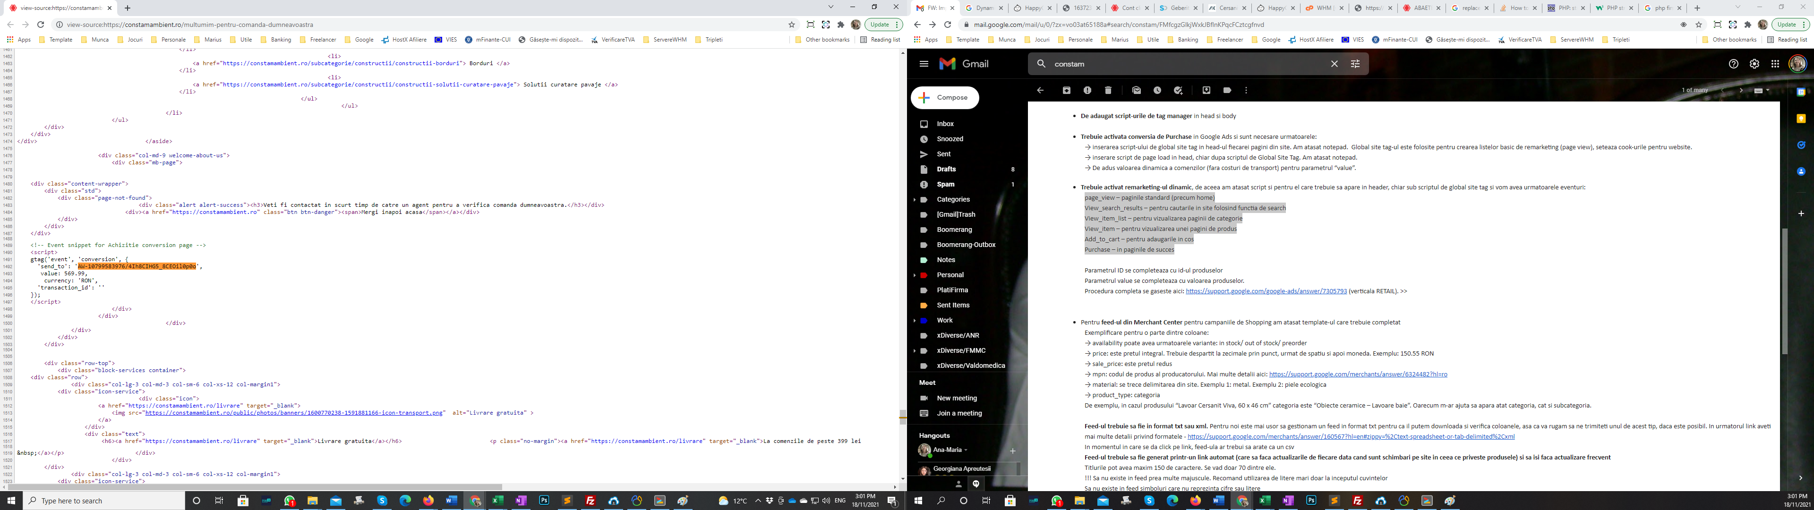Image resolution: width=1814 pixels, height=510 pixels.
Task: Open Other bookmarks in view-source window
Action: (x=822, y=40)
